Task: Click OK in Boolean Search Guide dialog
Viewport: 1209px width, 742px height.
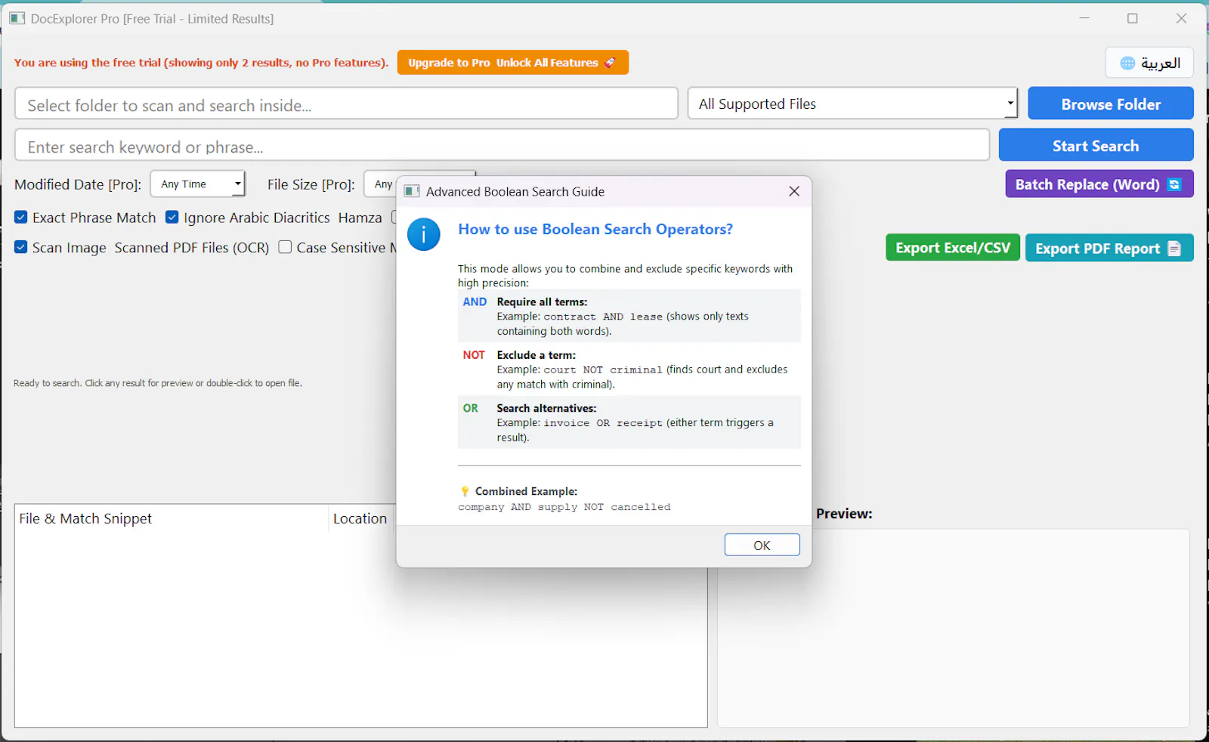Action: (762, 545)
